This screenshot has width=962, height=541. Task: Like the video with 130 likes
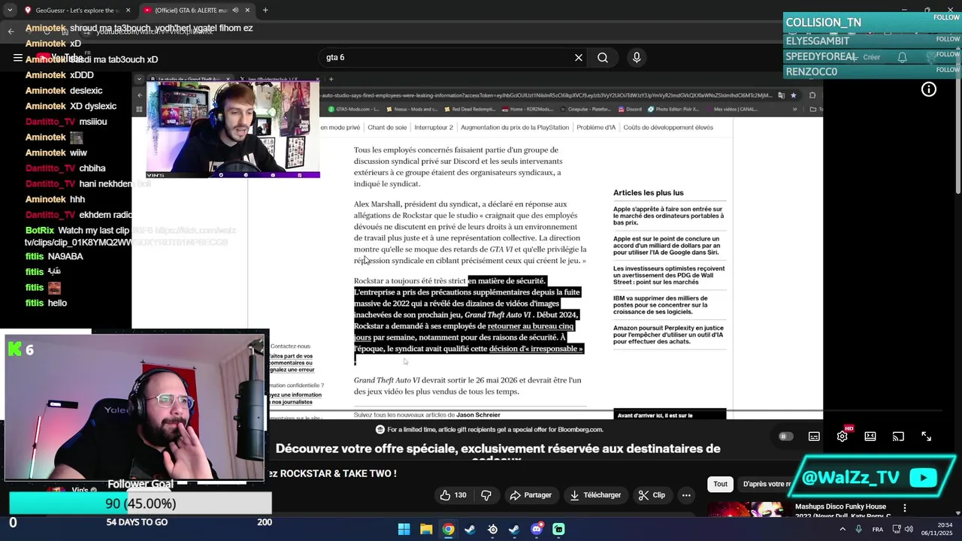pos(453,495)
